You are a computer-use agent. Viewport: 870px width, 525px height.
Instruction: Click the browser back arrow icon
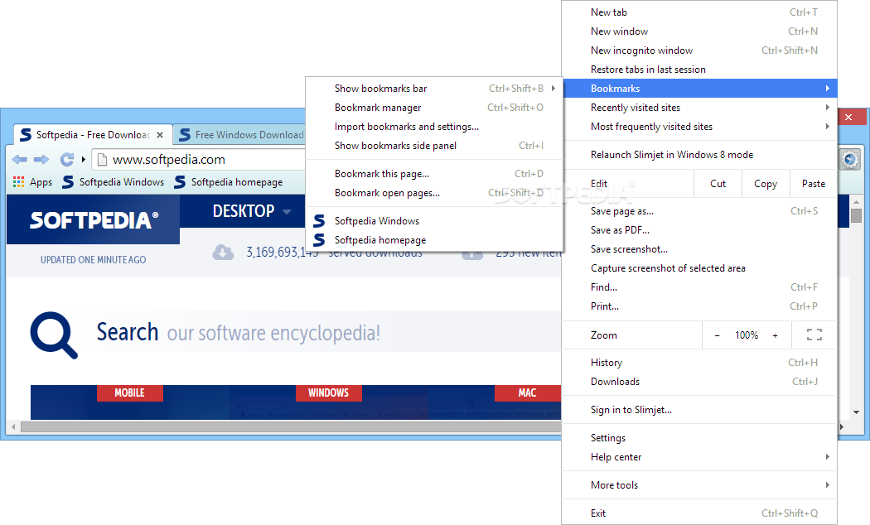coord(19,160)
